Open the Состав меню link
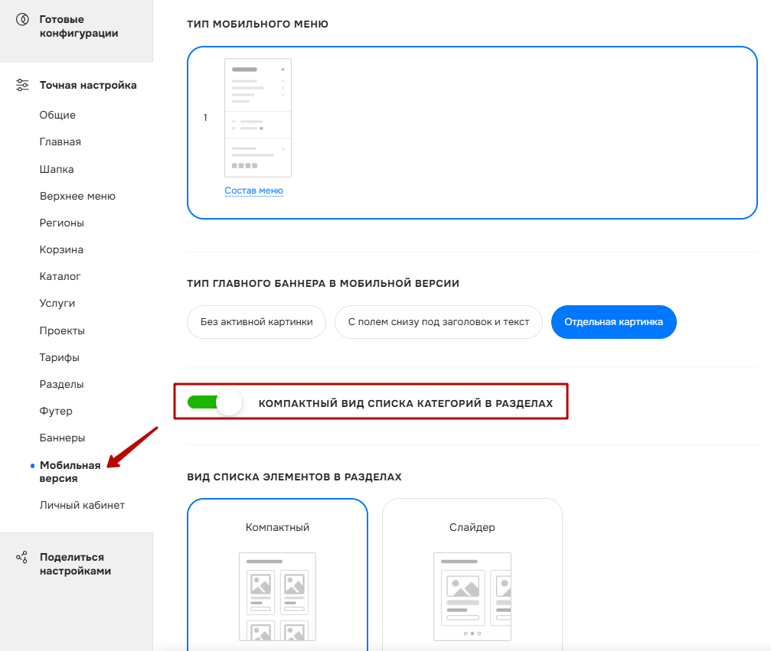Image resolution: width=771 pixels, height=651 pixels. pyautogui.click(x=253, y=190)
